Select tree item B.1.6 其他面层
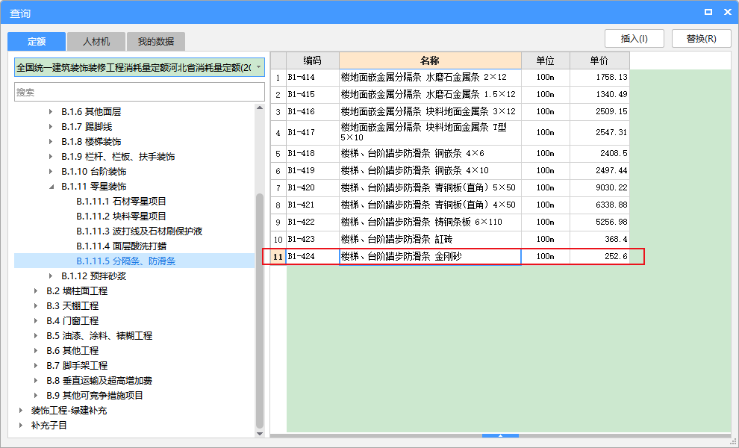This screenshot has width=739, height=448. click(91, 112)
